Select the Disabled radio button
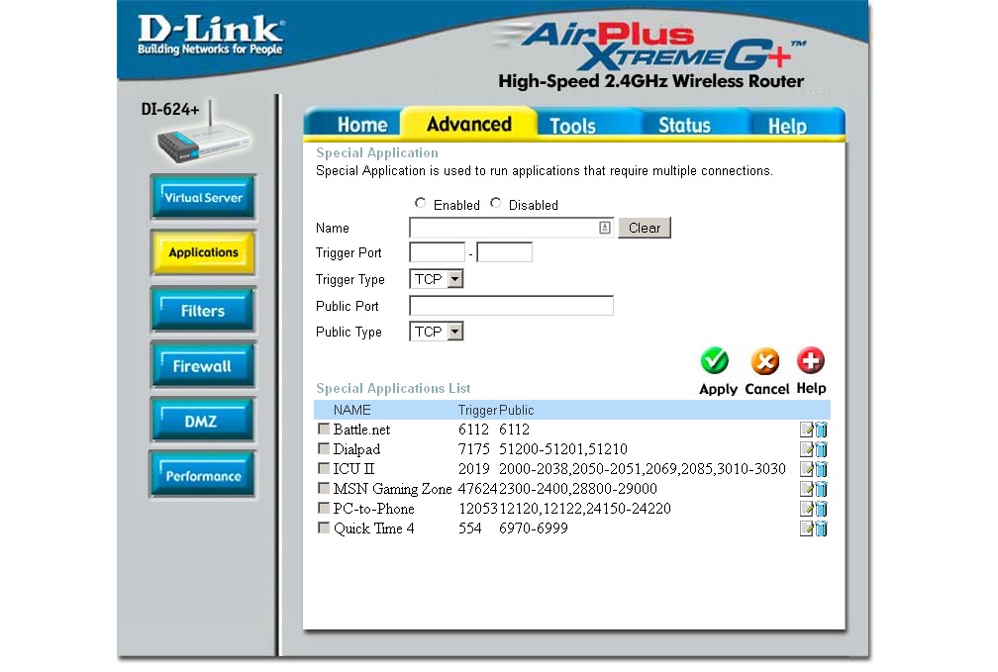The image size is (998, 672). coord(495,203)
